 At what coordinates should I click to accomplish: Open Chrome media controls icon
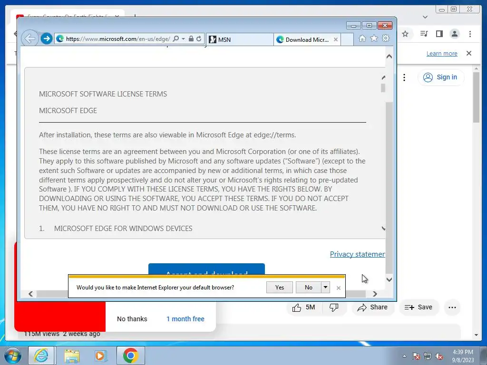[424, 34]
